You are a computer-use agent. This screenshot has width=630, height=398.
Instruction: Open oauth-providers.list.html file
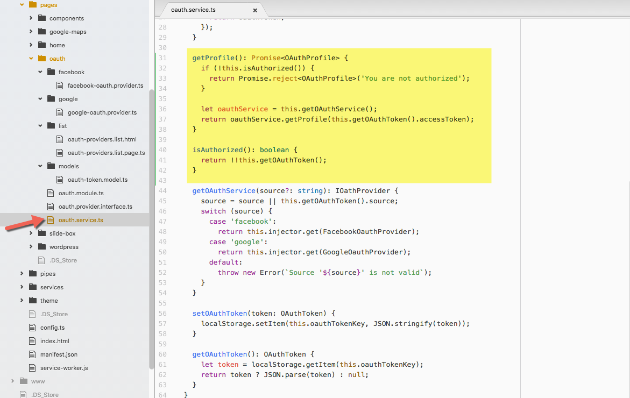[102, 139]
